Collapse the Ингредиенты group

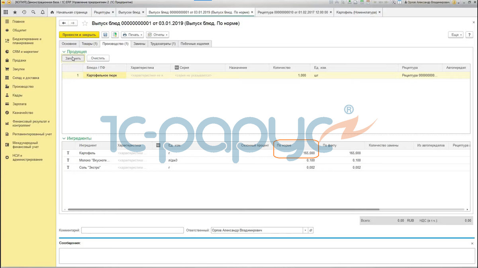pyautogui.click(x=64, y=138)
